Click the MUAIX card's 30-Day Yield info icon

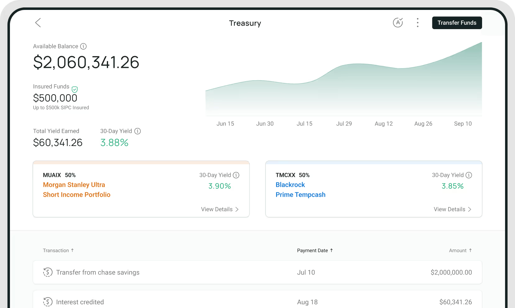tap(236, 175)
